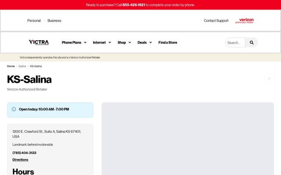Screen dimensions: 281x175
Task: Click store phone number (785) 404-3133
Action: (x=25, y=153)
